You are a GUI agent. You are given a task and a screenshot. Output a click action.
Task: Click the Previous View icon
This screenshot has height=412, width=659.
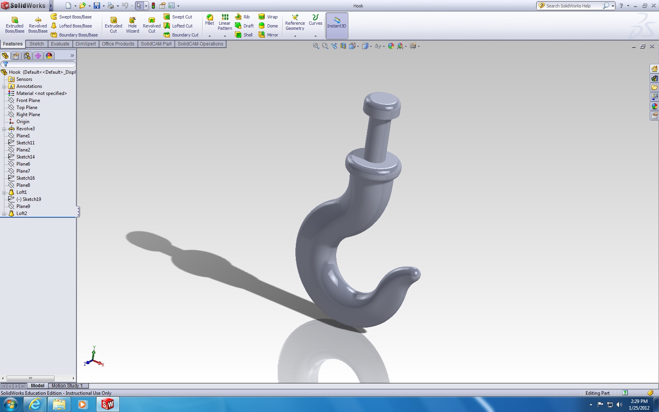[334, 46]
